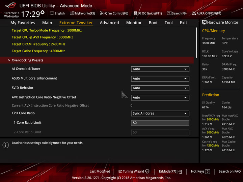Switch to the My Favorites tab
The height and width of the screenshot is (182, 243).
click(23, 23)
